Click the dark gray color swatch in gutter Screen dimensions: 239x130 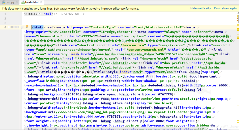[x=12, y=27]
